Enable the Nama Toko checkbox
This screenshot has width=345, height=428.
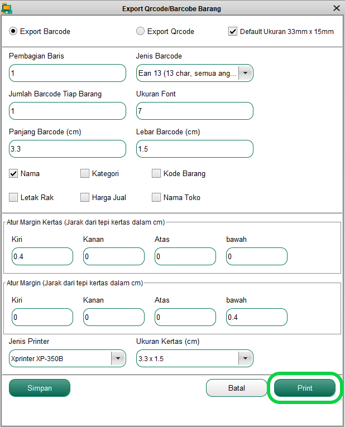click(156, 197)
